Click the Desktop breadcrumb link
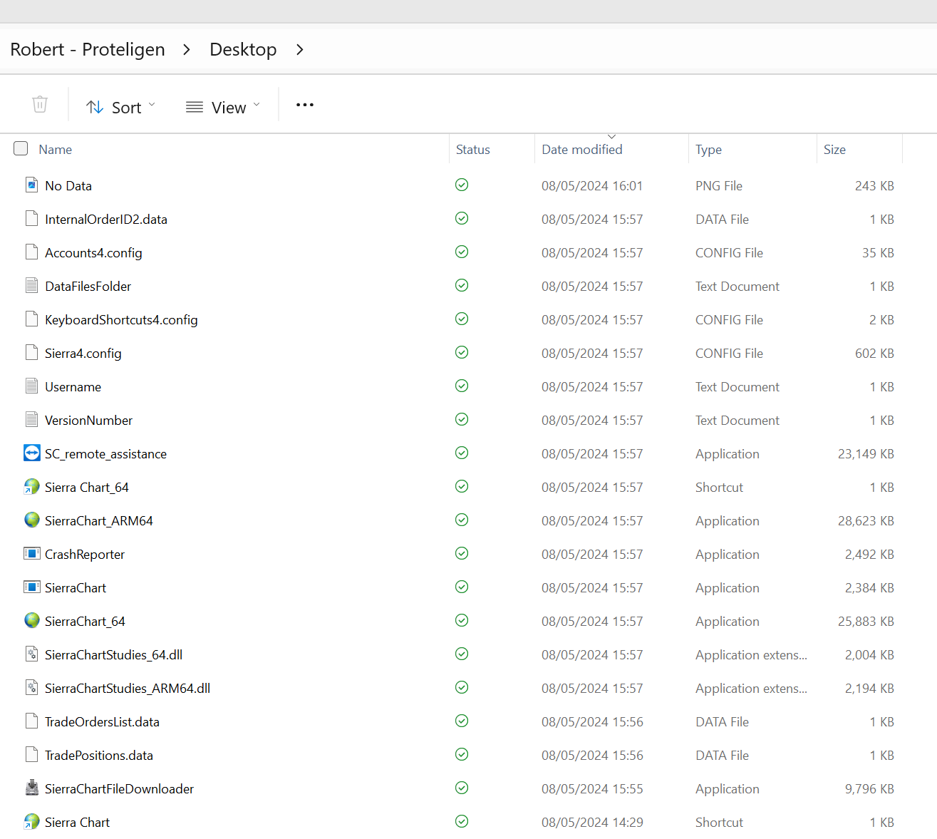Screen dimensions: 937x839 pos(243,49)
